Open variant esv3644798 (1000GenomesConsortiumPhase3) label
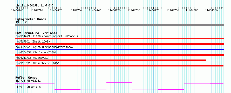This screenshot has height=93, width=231. pyautogui.click(x=47, y=36)
